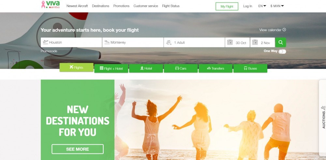Open the $ MXN currency dropdown
326x160 pixels.
(x=277, y=6)
